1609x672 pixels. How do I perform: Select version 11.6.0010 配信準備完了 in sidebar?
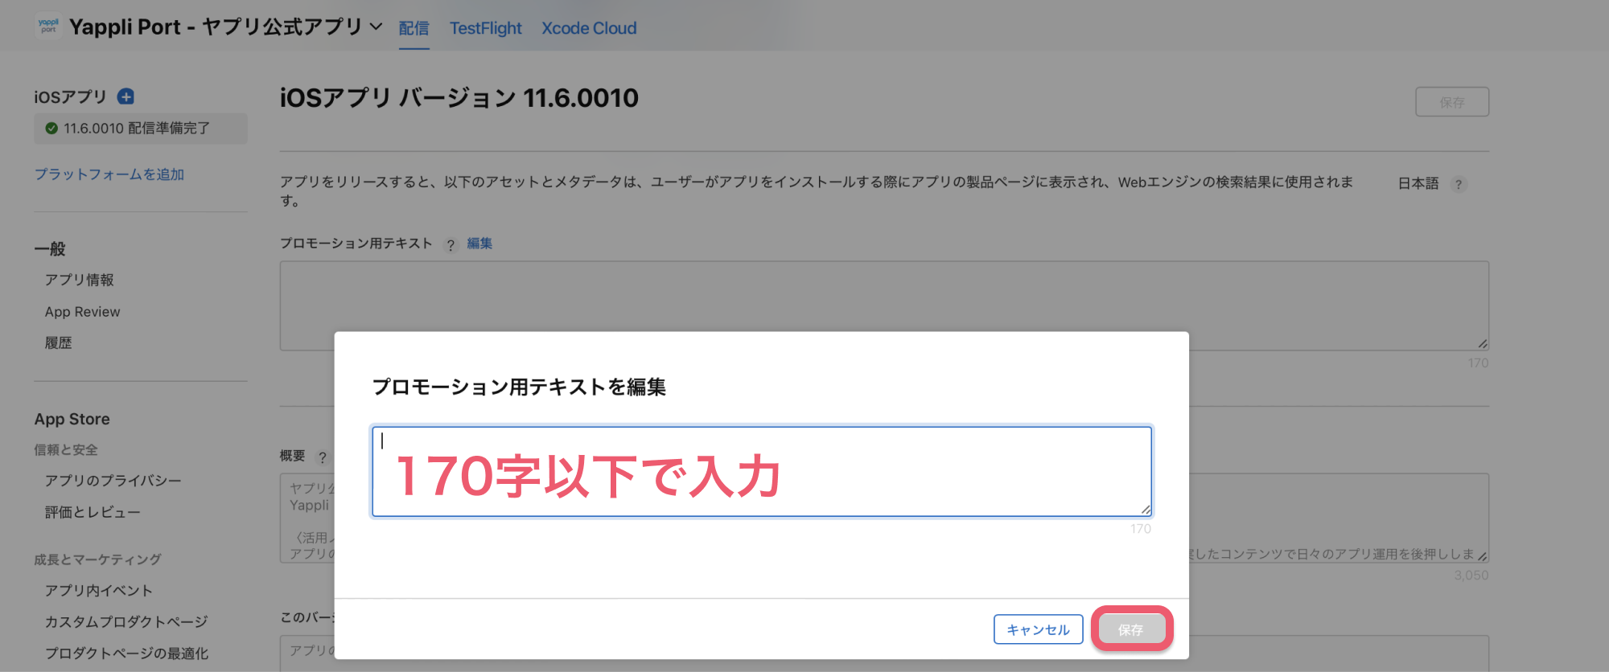pyautogui.click(x=140, y=129)
